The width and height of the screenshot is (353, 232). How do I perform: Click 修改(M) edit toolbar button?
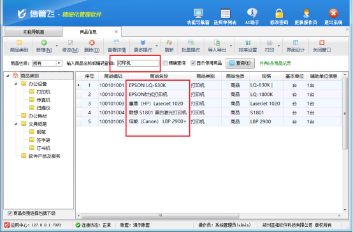pyautogui.click(x=70, y=46)
